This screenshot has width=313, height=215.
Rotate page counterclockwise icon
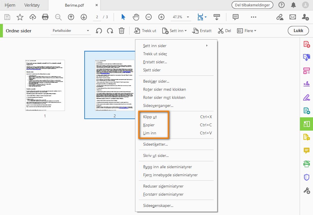tap(99, 31)
